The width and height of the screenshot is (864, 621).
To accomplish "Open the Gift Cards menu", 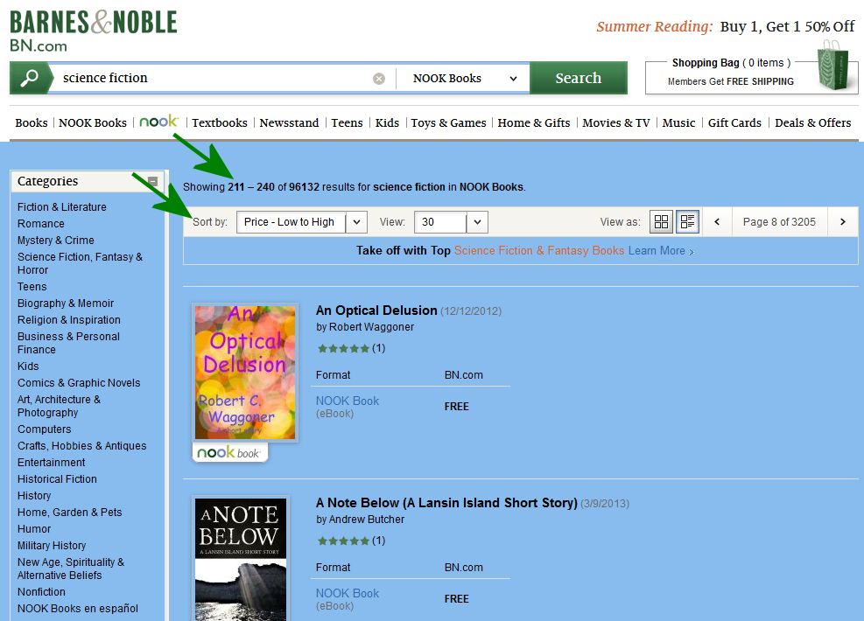I will click(734, 122).
